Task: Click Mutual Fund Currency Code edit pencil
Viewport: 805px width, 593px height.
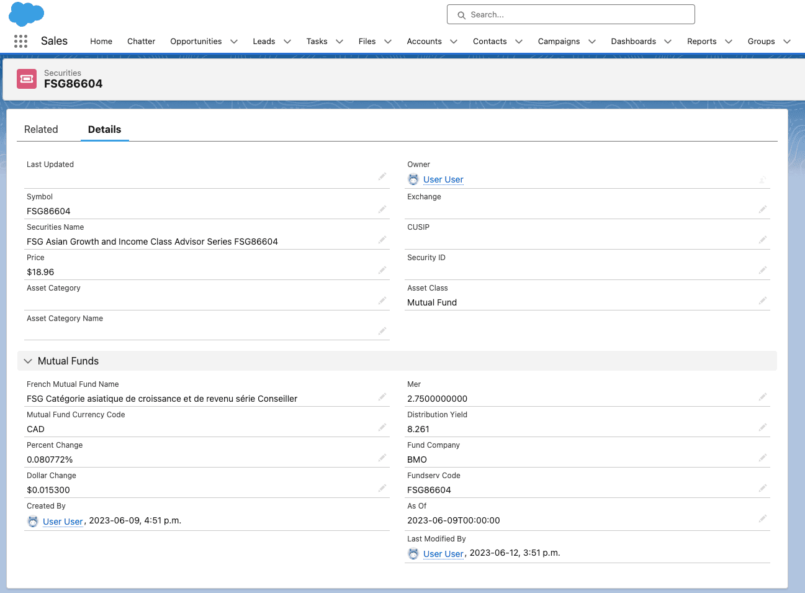Action: pyautogui.click(x=382, y=427)
